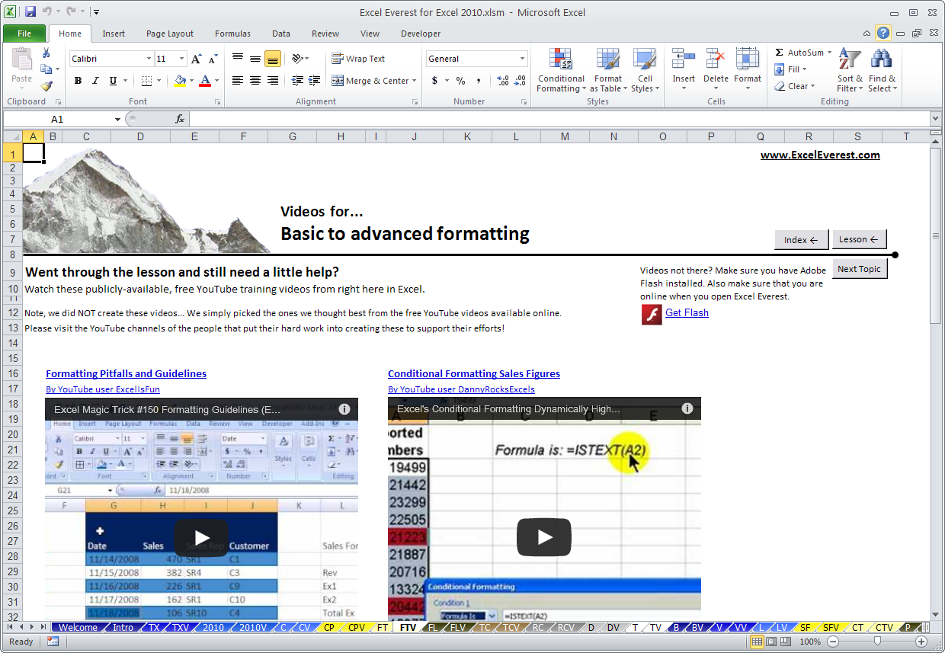Apply Percent Style number format
Screen dimensions: 945x653
(x=460, y=80)
